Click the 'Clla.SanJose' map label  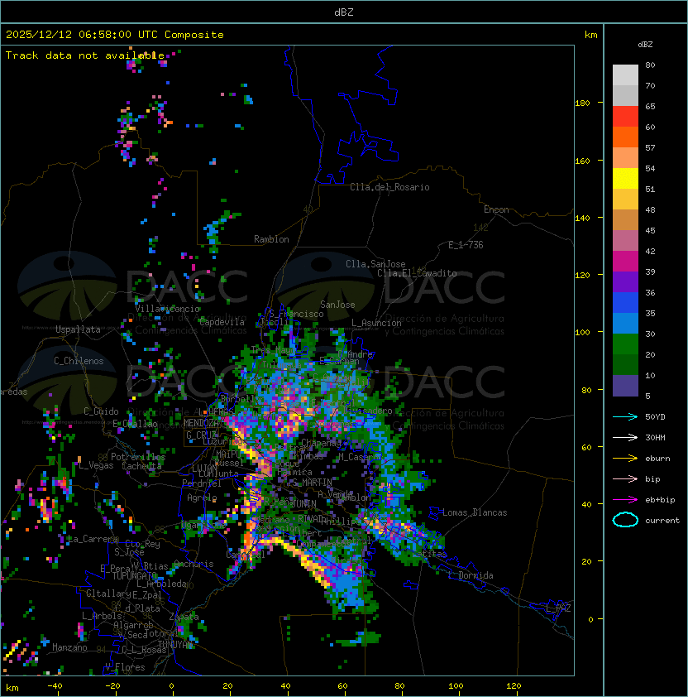click(375, 264)
